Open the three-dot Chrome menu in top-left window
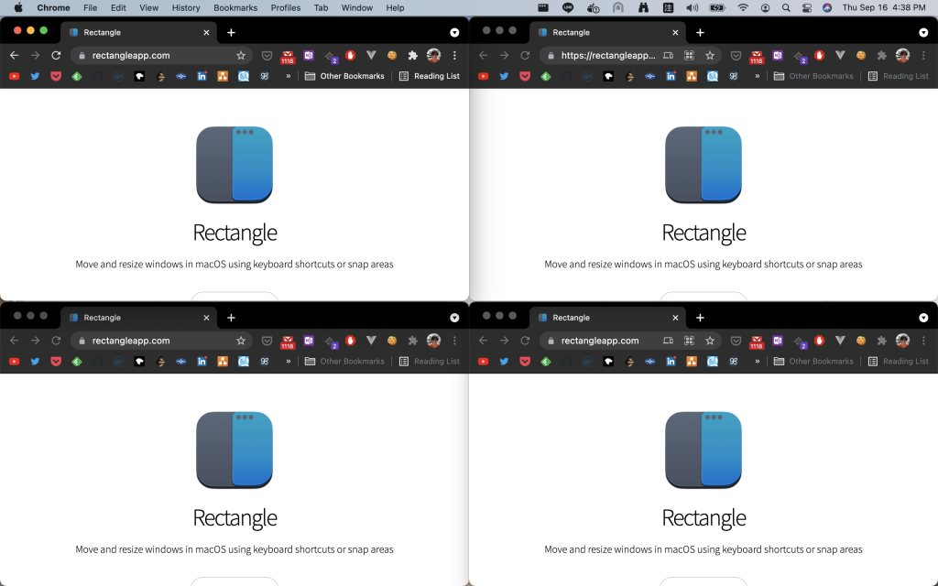Image resolution: width=938 pixels, height=586 pixels. tap(454, 56)
